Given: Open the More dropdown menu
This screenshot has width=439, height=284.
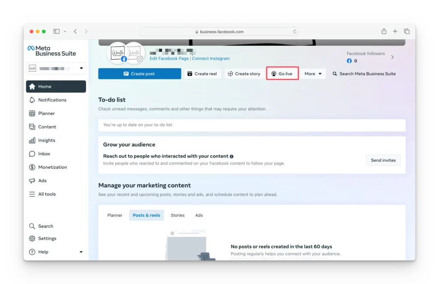Looking at the screenshot, I should pyautogui.click(x=313, y=74).
